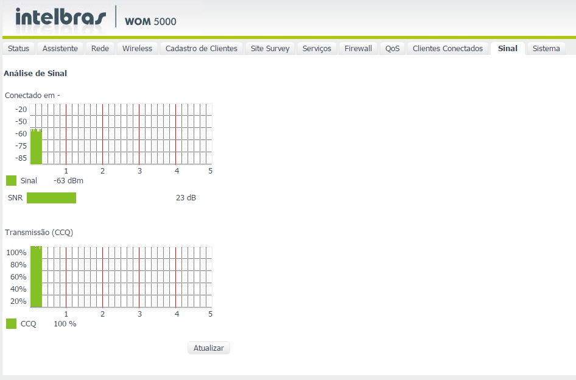The height and width of the screenshot is (380, 576).
Task: Click the 60% axis label of CCQ chart
Action: coord(18,276)
